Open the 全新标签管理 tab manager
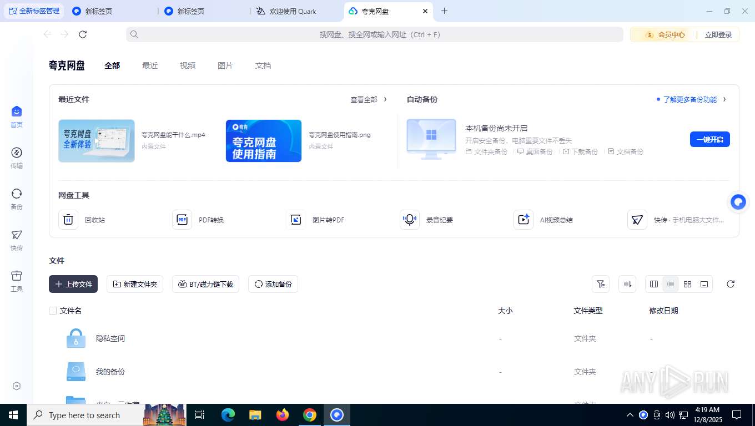 tap(34, 11)
